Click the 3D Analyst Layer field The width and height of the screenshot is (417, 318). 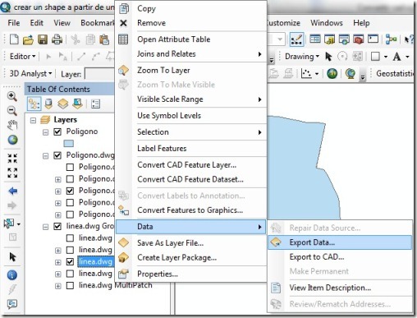tap(99, 74)
